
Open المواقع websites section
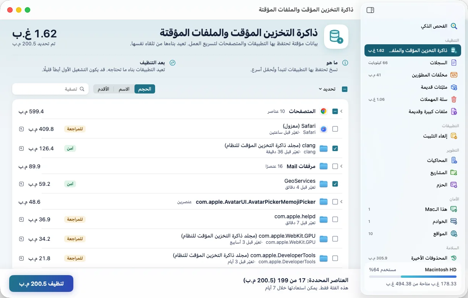pos(413,234)
